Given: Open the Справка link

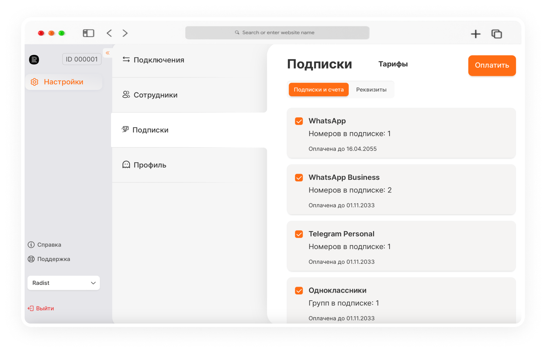Looking at the screenshot, I should (49, 245).
